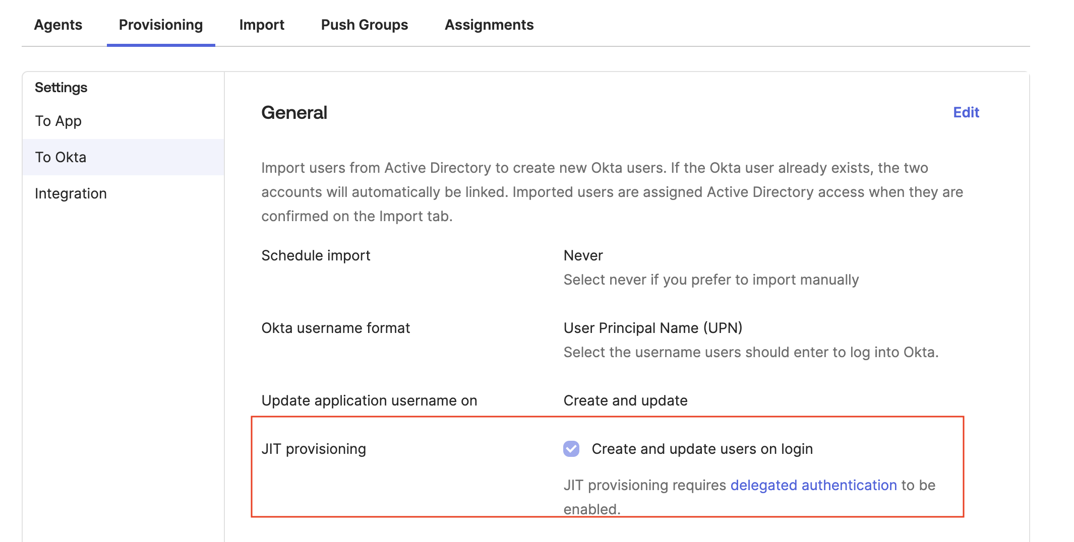The image size is (1074, 542).
Task: Open the Assignments tab
Action: click(489, 25)
